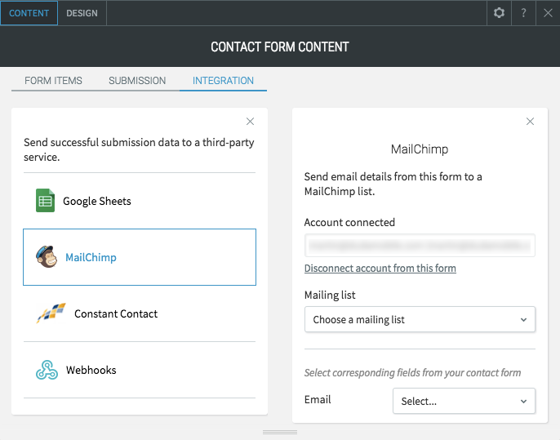Choose the Google Sheets integration label
The height and width of the screenshot is (440, 560).
point(97,201)
